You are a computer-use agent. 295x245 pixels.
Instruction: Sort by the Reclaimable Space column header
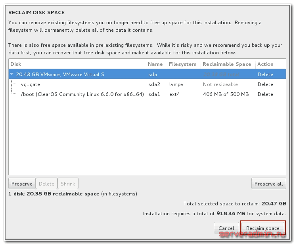(226, 64)
